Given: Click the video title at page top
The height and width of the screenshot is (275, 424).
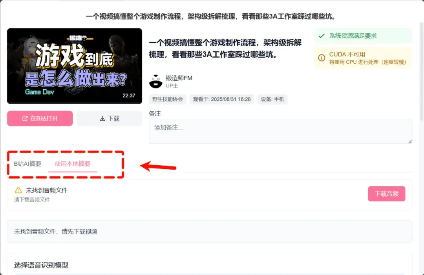Looking at the screenshot, I should pos(212,16).
